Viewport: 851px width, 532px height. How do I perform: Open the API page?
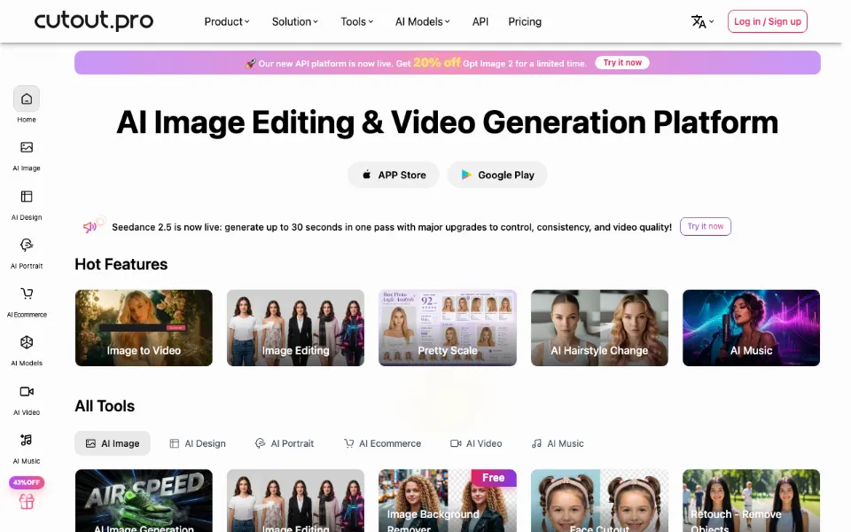pyautogui.click(x=480, y=21)
